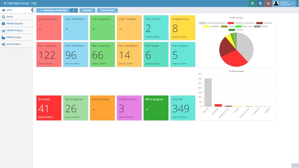
Task: Click the pencil icon to edit dashboard
Action: tap(74, 10)
